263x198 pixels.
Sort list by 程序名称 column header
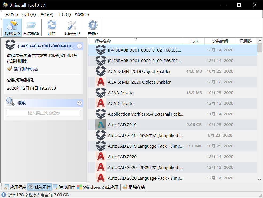click(x=136, y=41)
